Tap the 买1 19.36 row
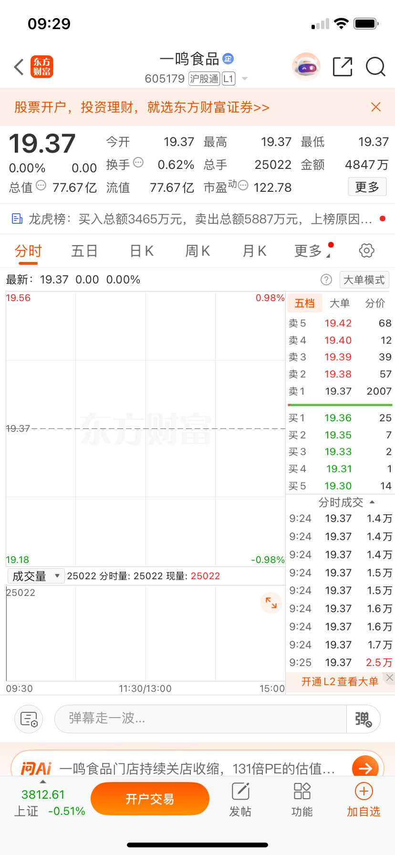The width and height of the screenshot is (395, 855). (340, 418)
